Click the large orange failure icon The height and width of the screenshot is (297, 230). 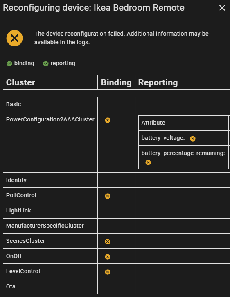pos(15,38)
